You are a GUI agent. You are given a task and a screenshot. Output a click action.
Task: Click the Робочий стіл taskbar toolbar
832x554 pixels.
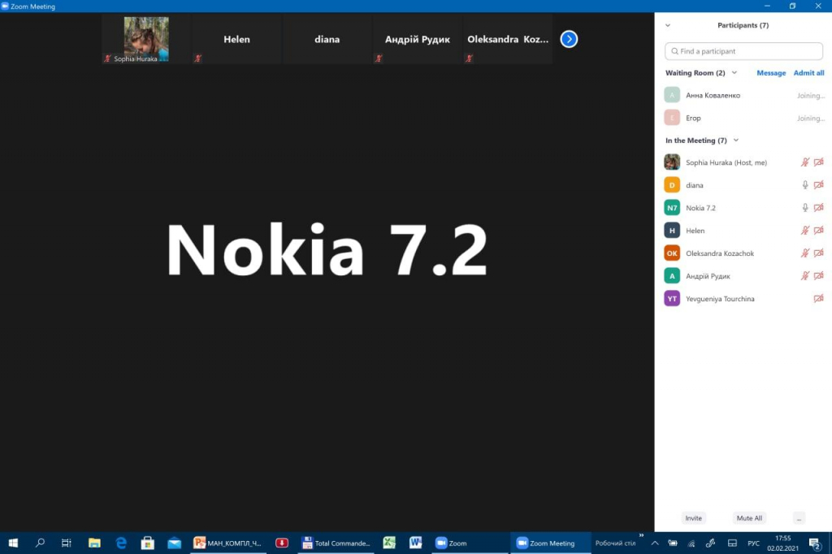pos(616,543)
